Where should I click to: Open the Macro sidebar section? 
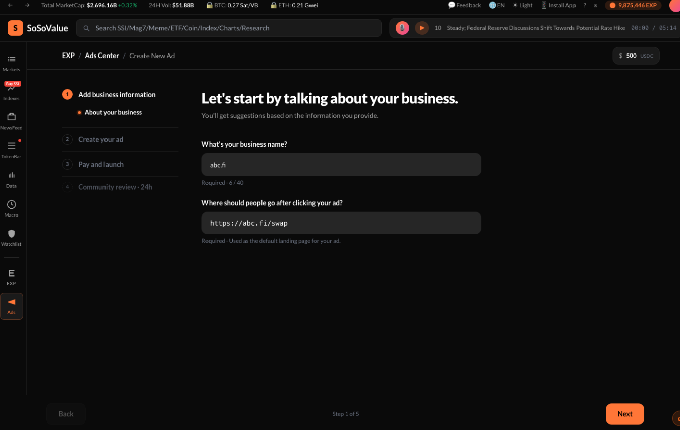click(11, 208)
